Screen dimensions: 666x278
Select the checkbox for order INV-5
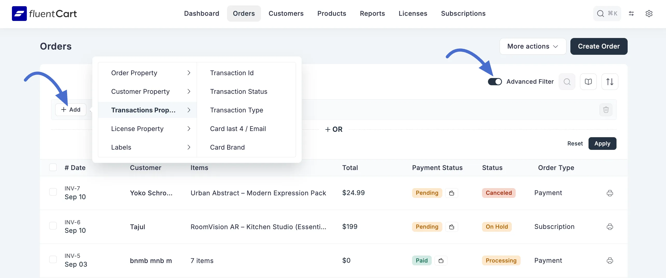click(x=53, y=259)
